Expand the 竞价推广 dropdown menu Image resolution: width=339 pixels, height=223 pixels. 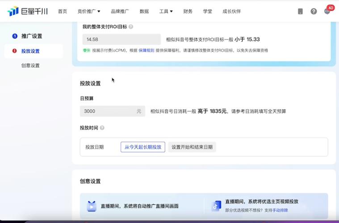88,12
